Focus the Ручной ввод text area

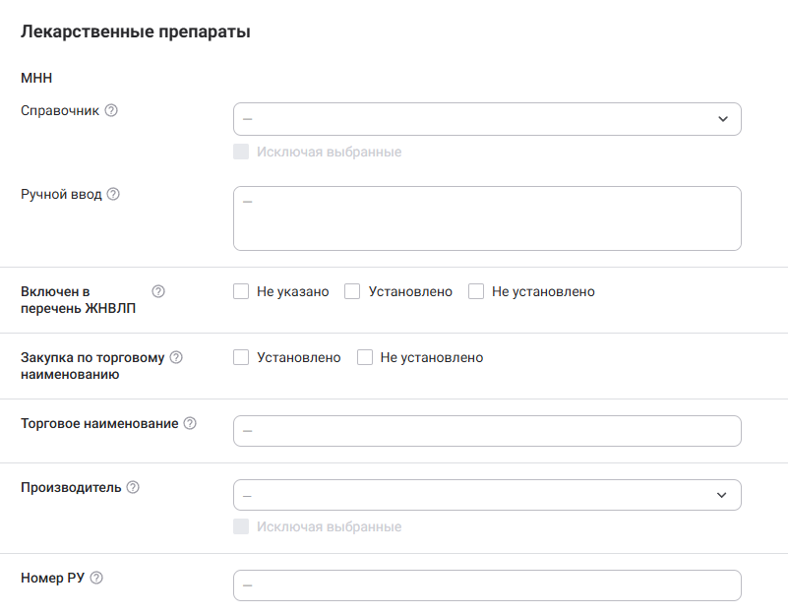coord(487,218)
